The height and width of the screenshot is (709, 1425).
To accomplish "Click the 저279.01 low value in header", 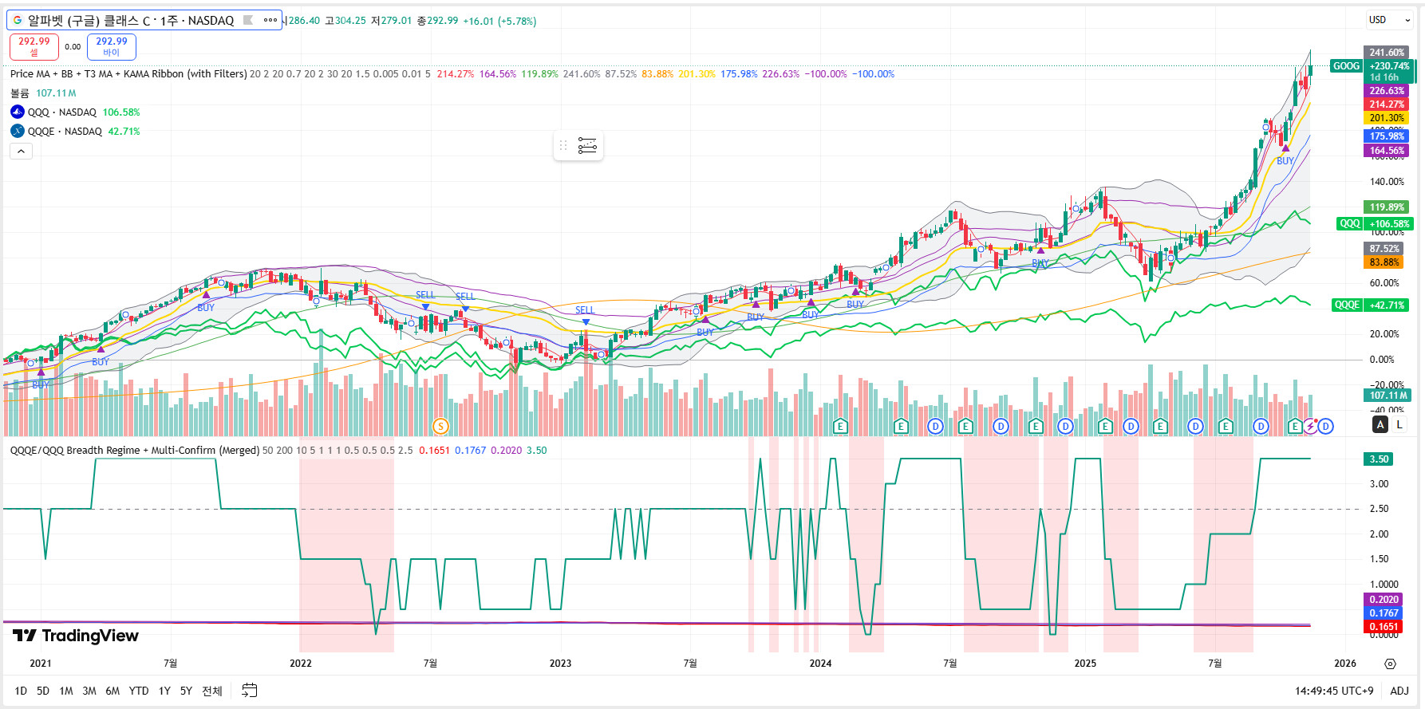I will click(392, 21).
